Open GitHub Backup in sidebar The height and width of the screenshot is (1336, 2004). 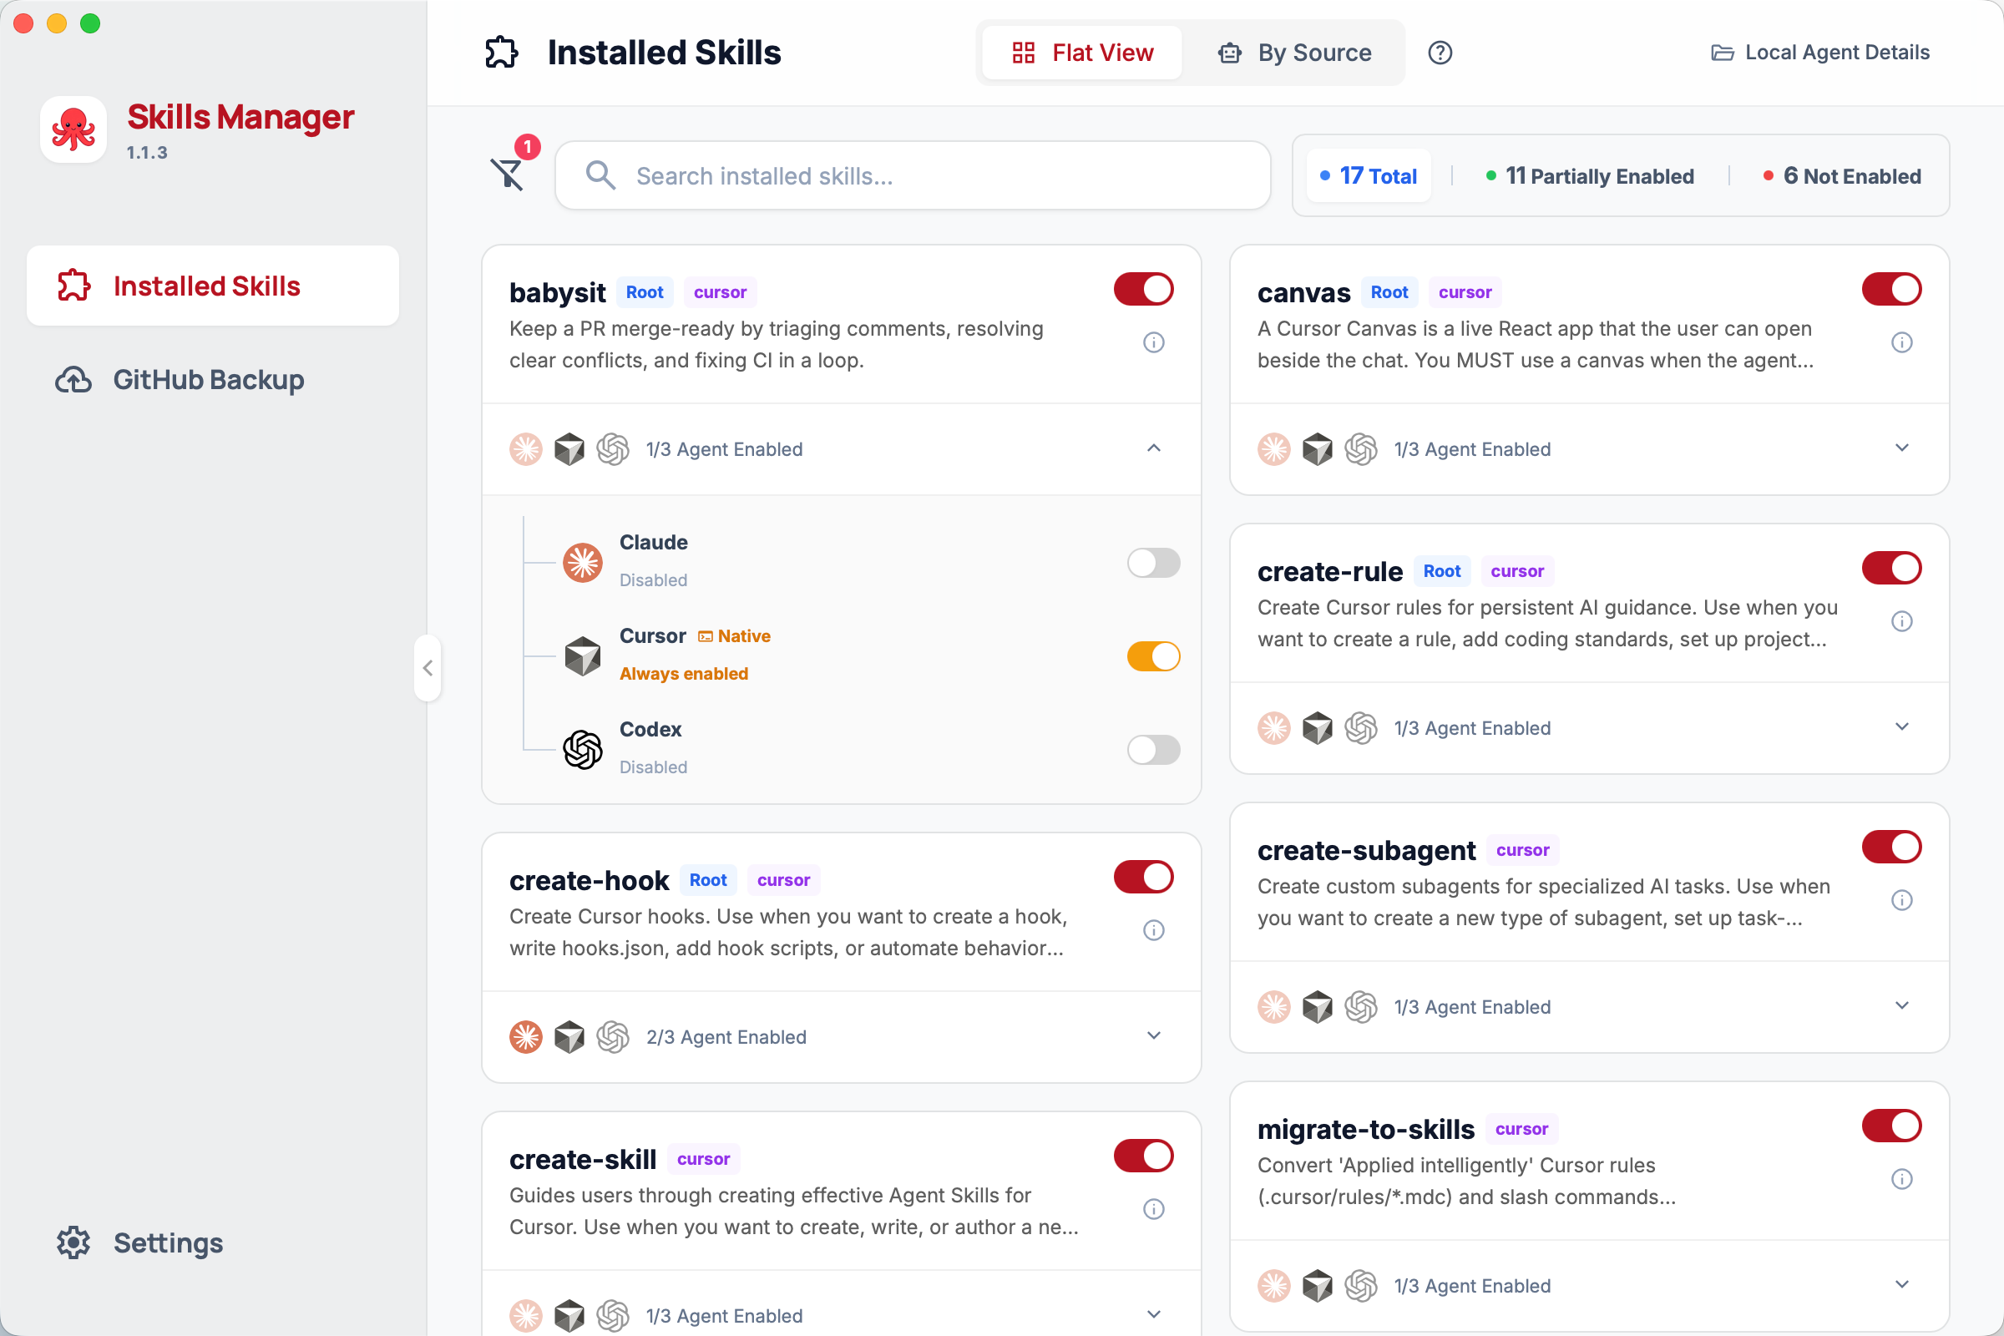(x=208, y=379)
